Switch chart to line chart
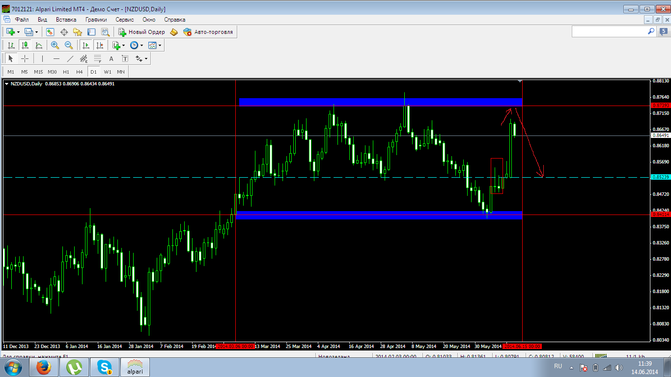The height and width of the screenshot is (377, 671). 39,45
